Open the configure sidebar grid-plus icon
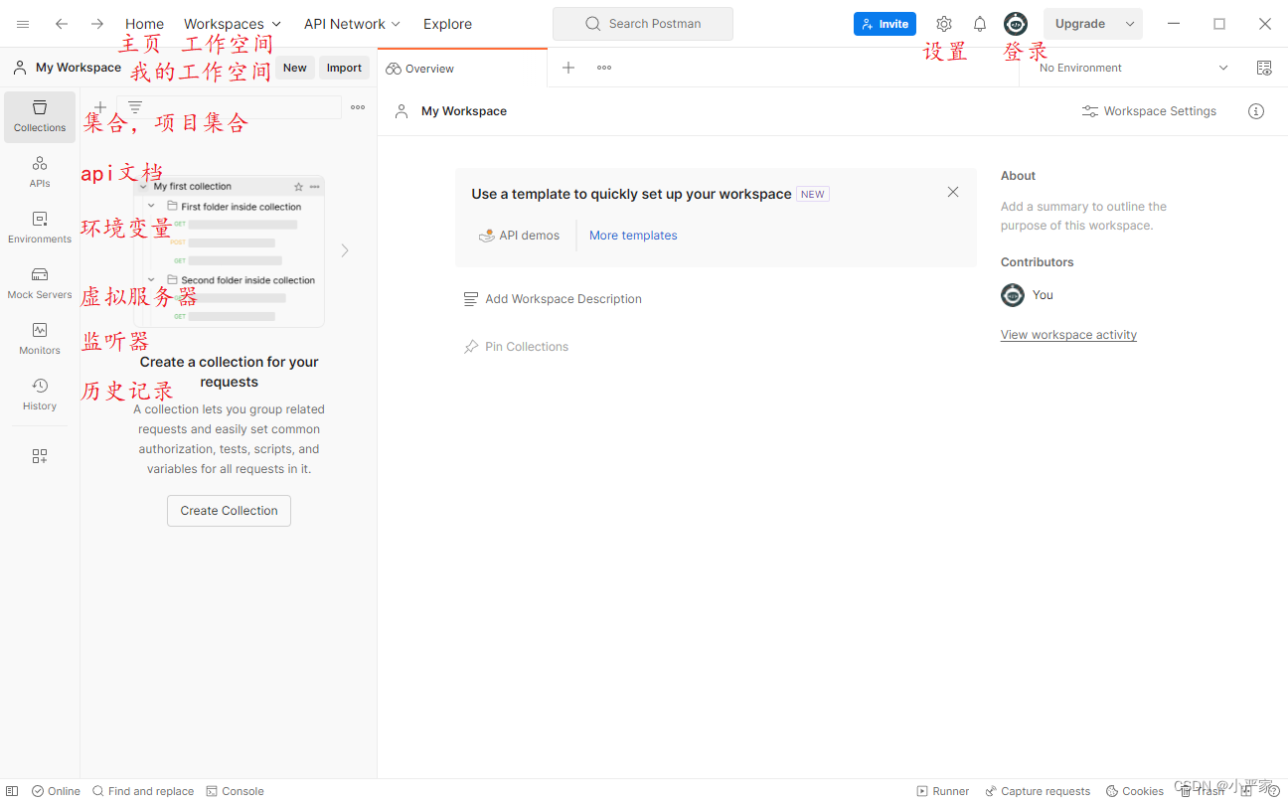This screenshot has width=1288, height=803. coord(40,456)
